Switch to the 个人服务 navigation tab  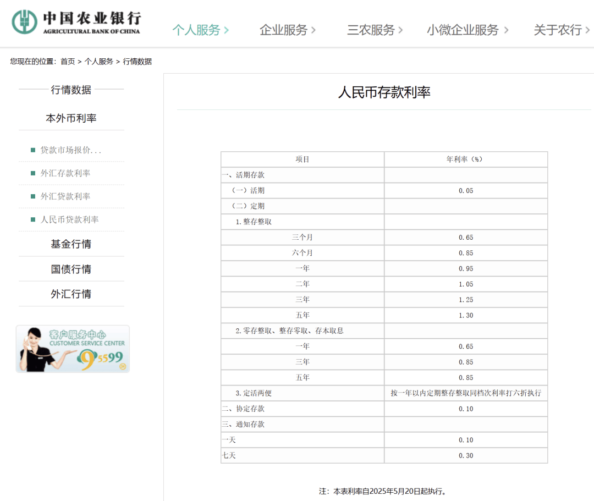pyautogui.click(x=197, y=30)
